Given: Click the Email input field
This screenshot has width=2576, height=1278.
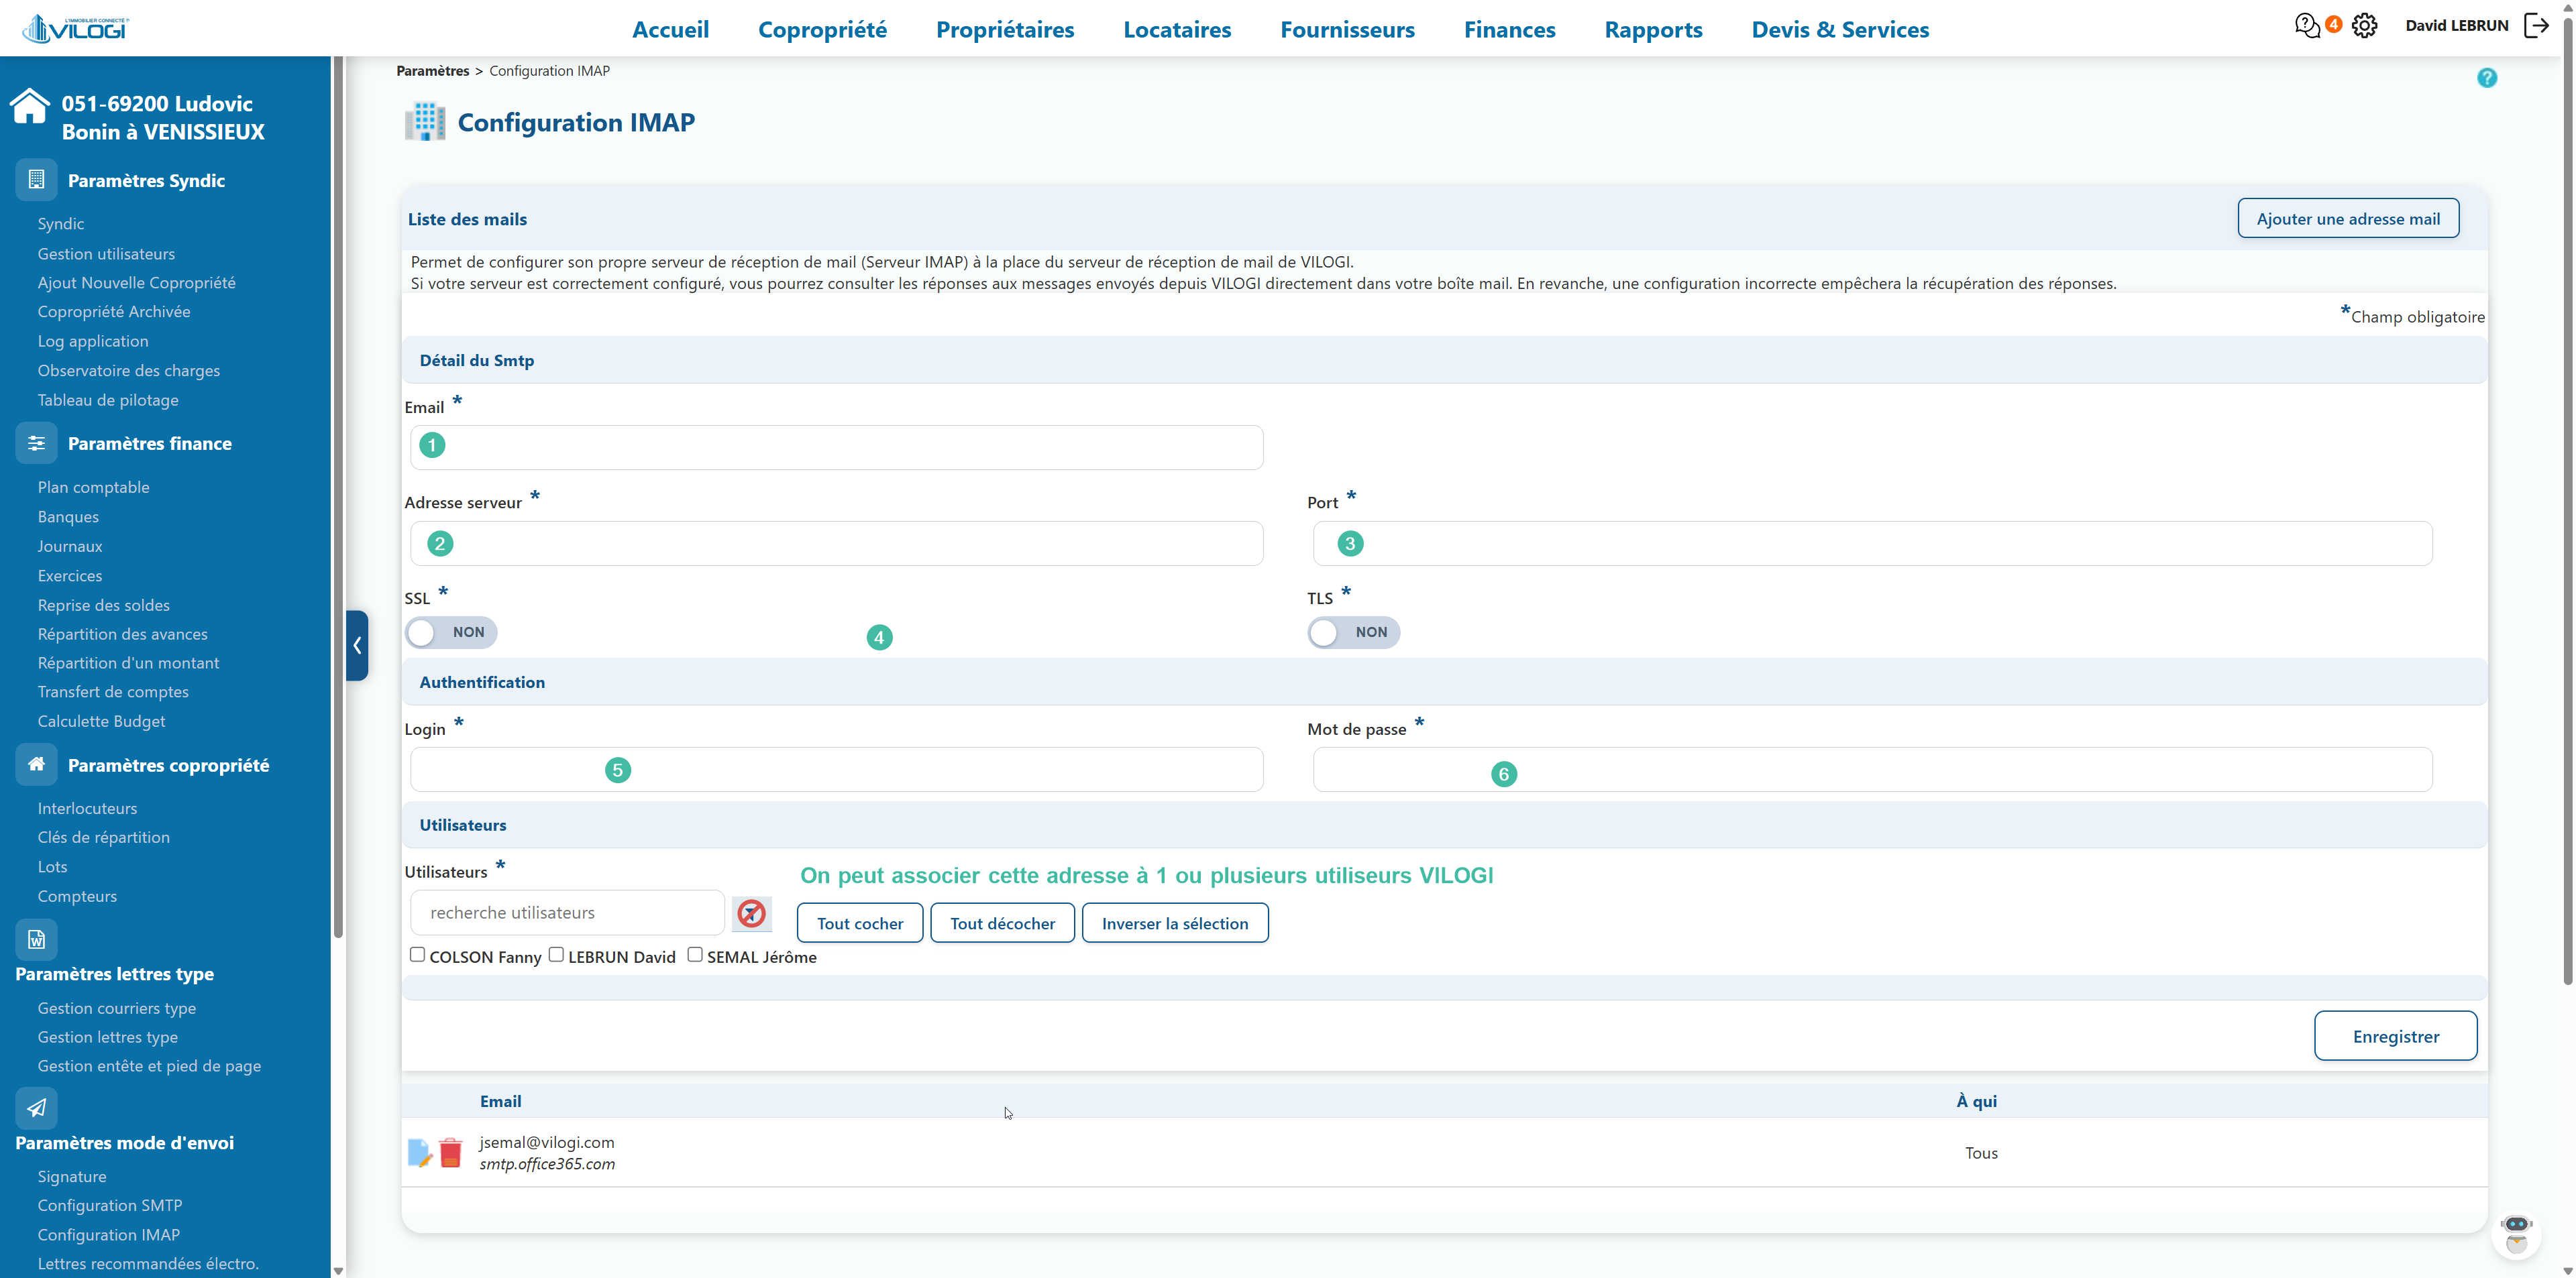Looking at the screenshot, I should click(x=837, y=447).
